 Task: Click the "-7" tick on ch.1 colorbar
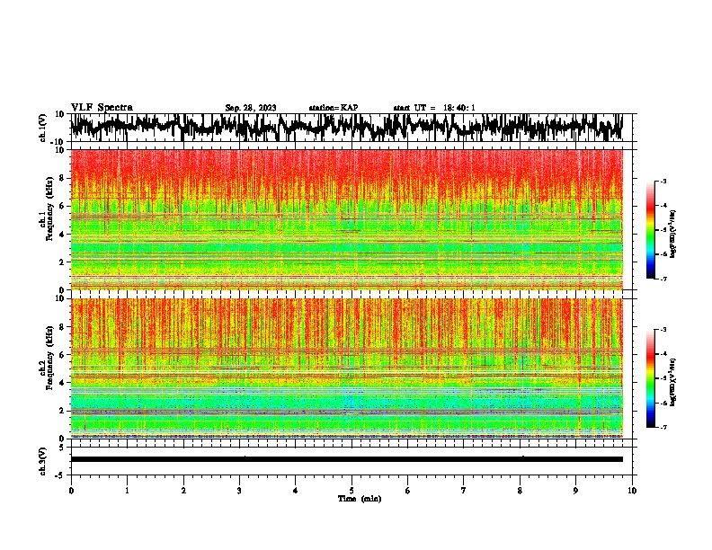(663, 279)
